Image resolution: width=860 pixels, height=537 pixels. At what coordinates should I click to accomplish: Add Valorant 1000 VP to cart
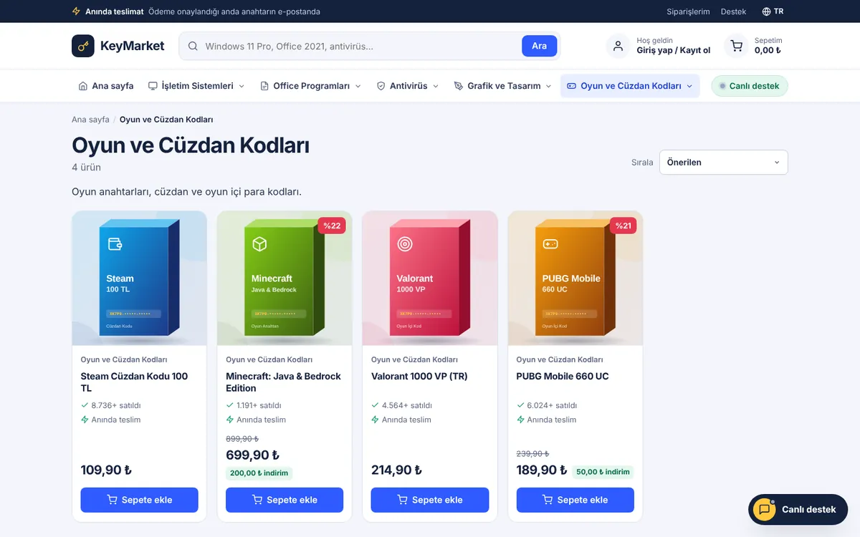[430, 500]
